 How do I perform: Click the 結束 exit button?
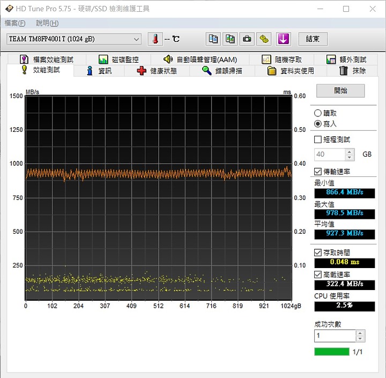point(313,39)
